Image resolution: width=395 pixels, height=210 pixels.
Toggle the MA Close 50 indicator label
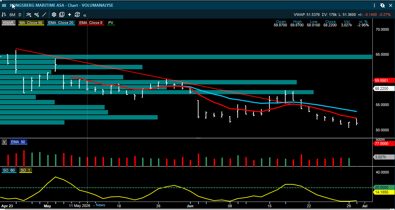[31, 23]
